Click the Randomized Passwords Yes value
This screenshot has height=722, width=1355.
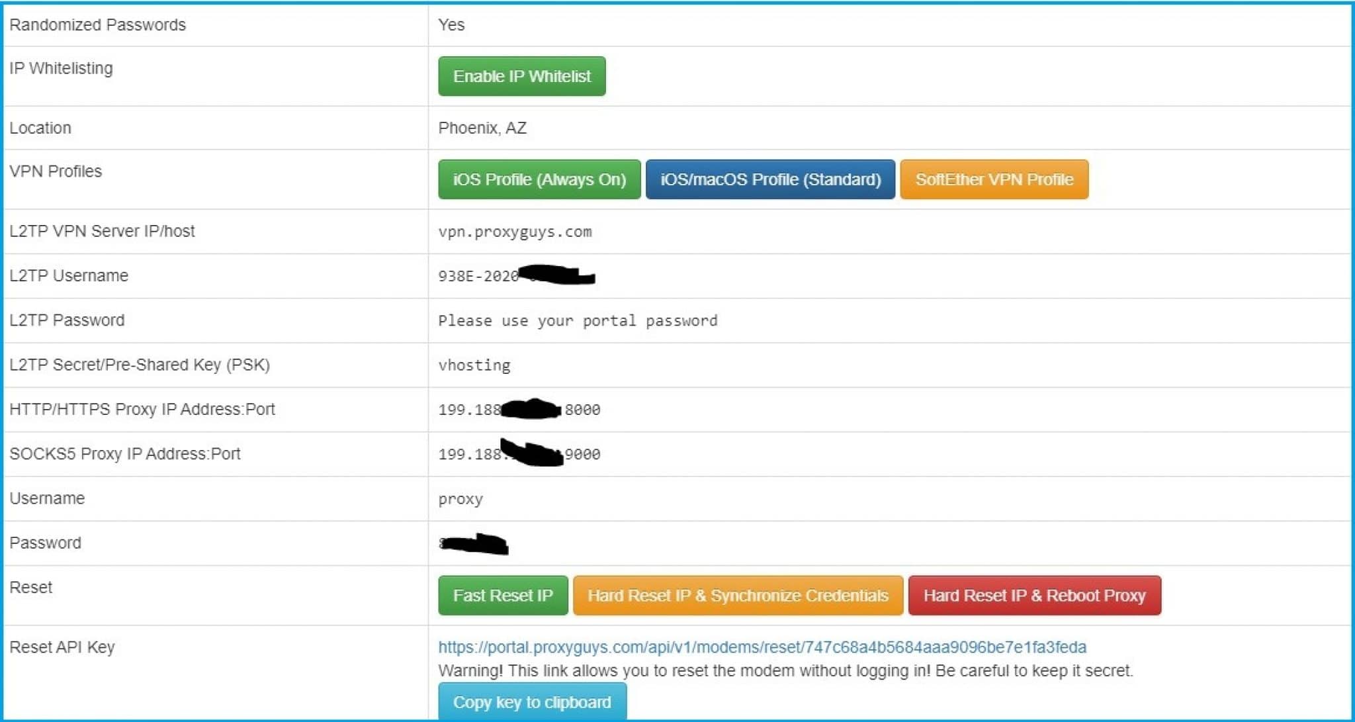(x=451, y=25)
